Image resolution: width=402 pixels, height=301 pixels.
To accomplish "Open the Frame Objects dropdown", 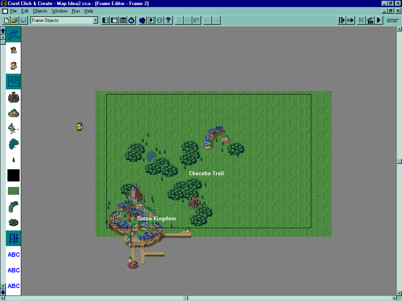I will pos(95,20).
